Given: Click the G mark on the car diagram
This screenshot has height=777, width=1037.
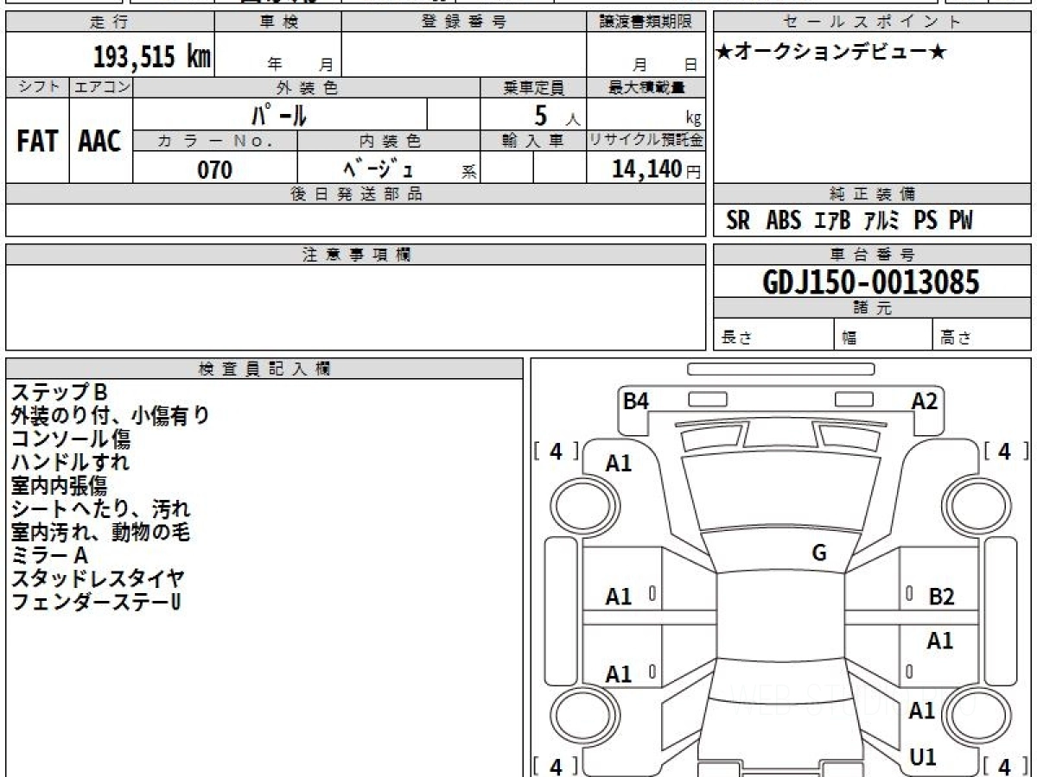Looking at the screenshot, I should tap(819, 553).
